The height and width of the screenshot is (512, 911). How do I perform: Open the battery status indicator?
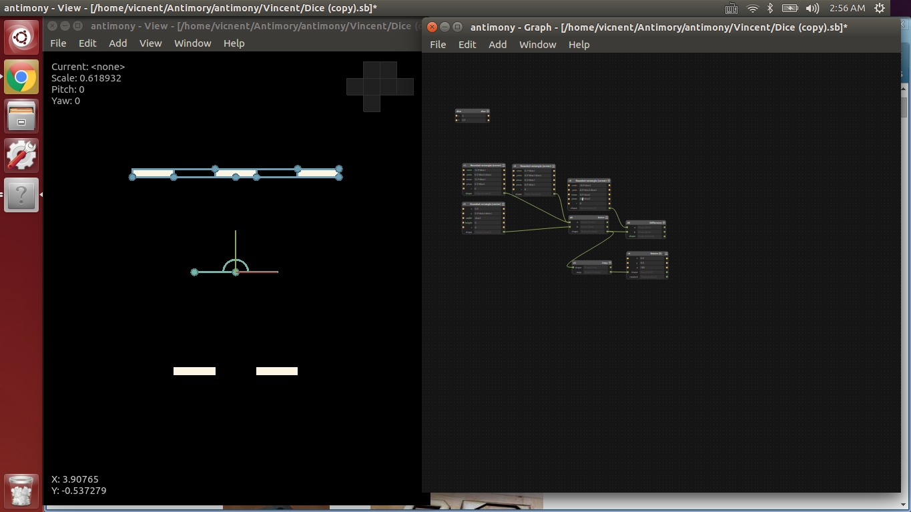tap(790, 8)
